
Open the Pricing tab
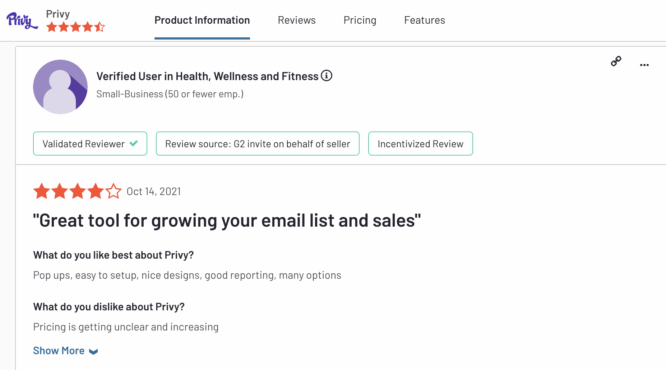[x=360, y=20]
